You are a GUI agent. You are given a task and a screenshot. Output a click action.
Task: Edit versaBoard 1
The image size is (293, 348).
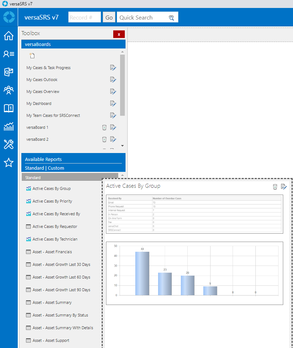click(x=113, y=127)
